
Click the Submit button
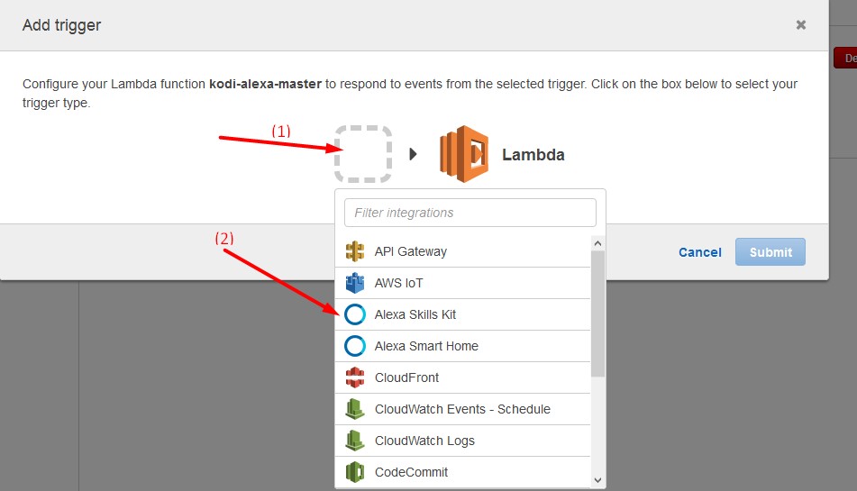tap(770, 251)
